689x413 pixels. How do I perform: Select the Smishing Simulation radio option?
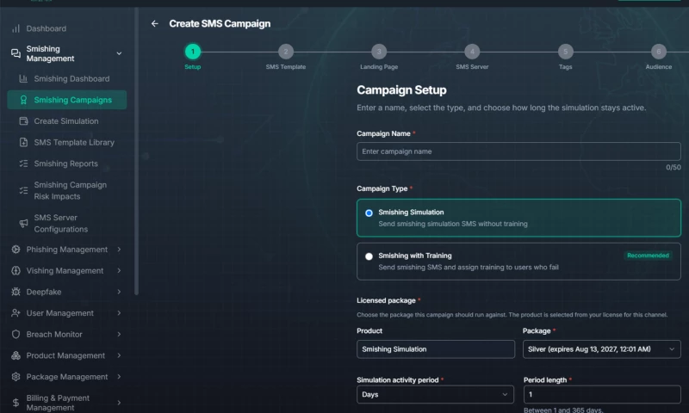(x=369, y=213)
